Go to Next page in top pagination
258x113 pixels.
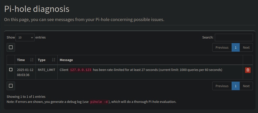(246, 47)
